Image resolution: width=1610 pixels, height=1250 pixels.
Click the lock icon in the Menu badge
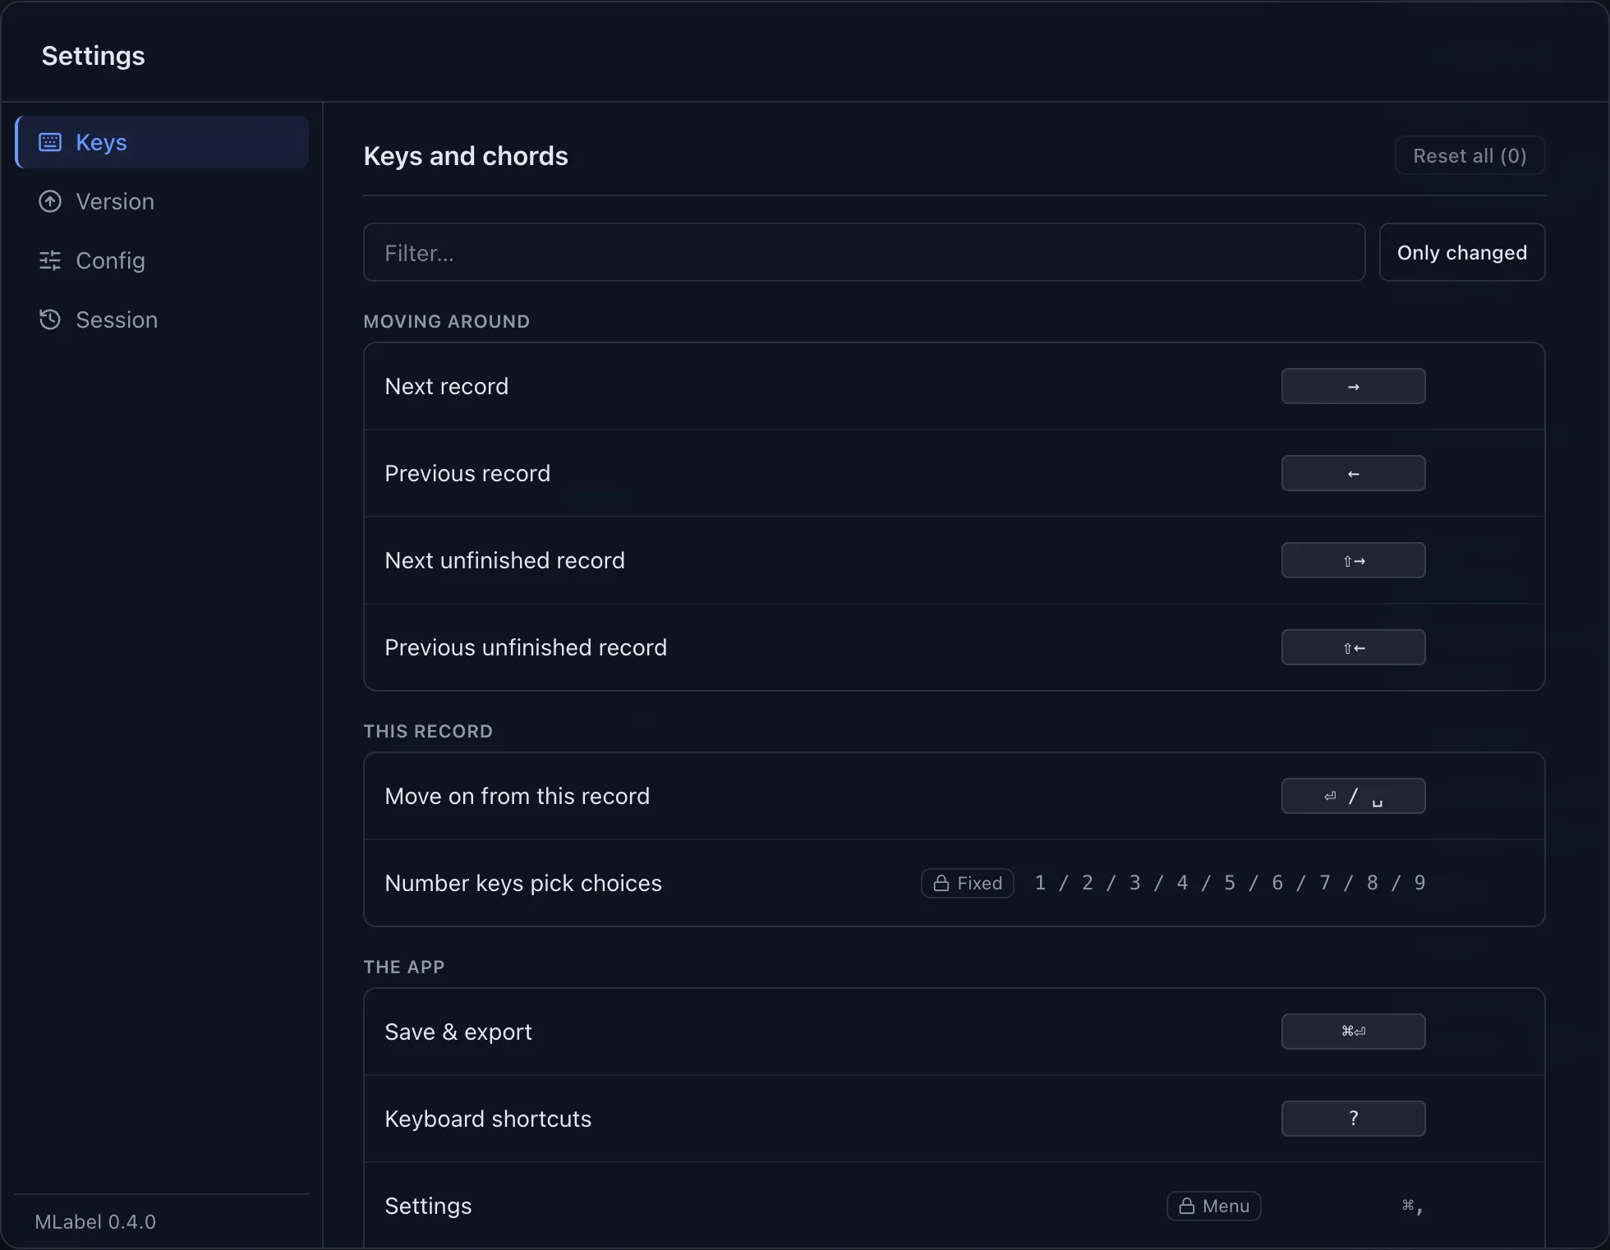click(1187, 1206)
